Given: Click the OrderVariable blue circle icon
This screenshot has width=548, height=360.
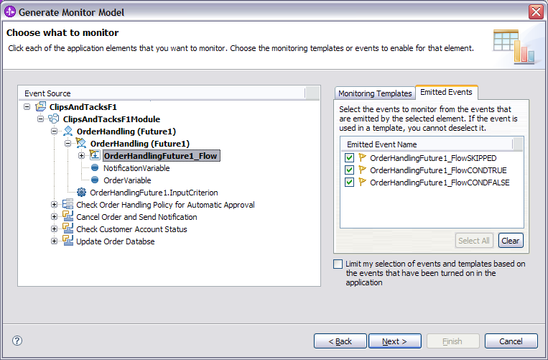Looking at the screenshot, I should 95,180.
